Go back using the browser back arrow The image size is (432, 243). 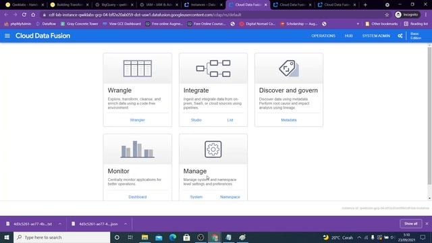[6, 15]
